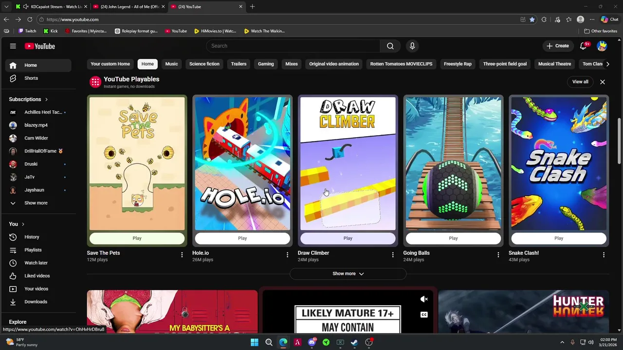Open options menu for Snake Clash!
The height and width of the screenshot is (350, 623).
[604, 255]
